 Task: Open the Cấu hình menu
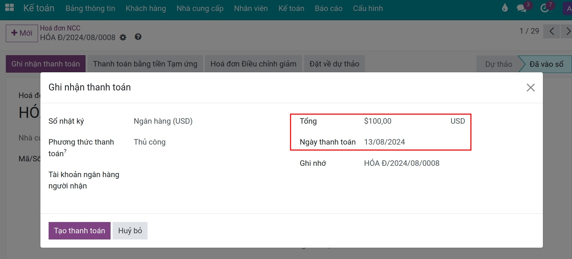368,8
